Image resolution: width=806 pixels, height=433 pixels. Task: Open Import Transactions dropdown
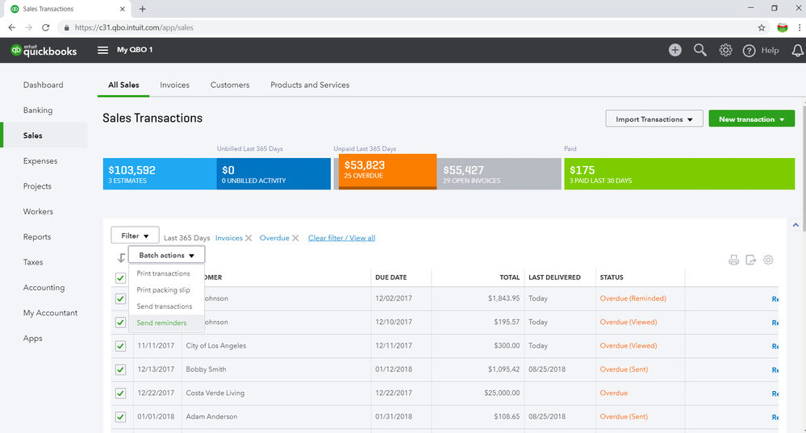coord(654,119)
